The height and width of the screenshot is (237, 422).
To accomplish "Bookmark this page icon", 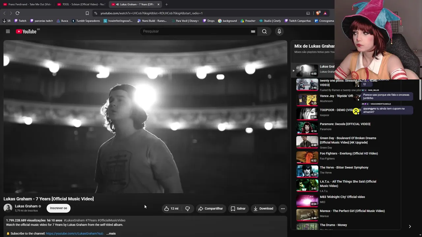I will point(87,13).
